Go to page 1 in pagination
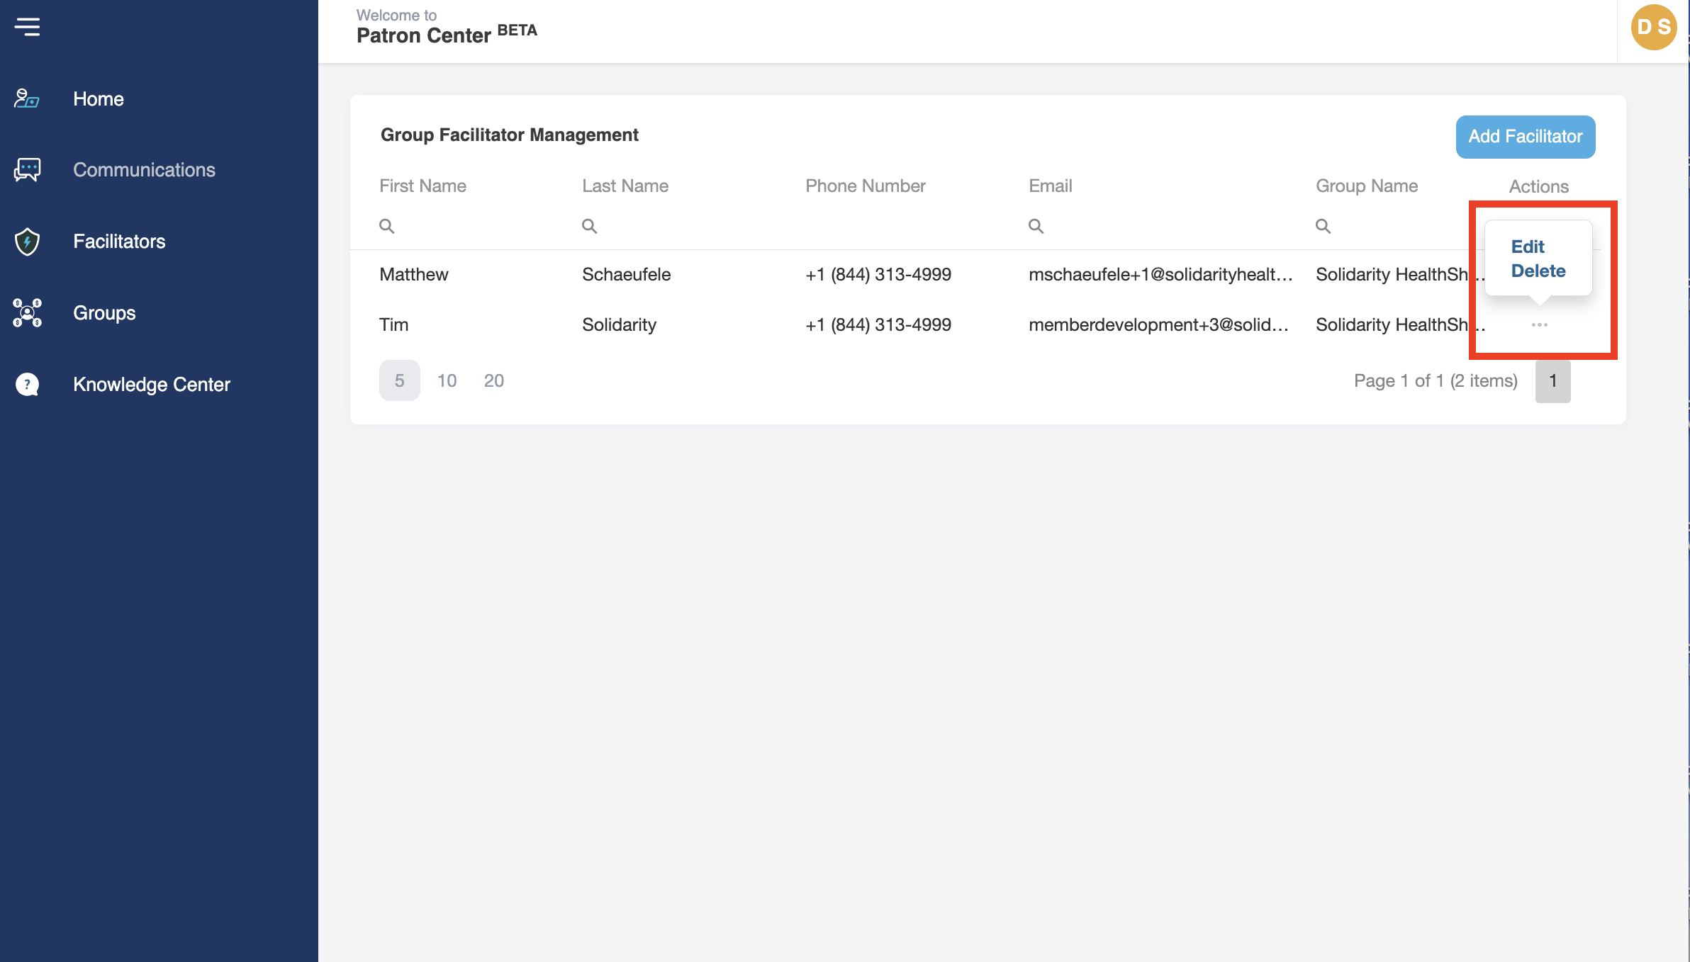The height and width of the screenshot is (962, 1690). pyautogui.click(x=1552, y=381)
